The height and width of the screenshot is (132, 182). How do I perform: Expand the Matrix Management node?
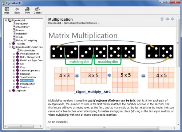tap(14, 57)
